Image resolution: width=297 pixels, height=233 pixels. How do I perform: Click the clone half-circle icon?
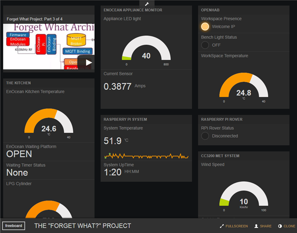pyautogui.click(x=280, y=226)
